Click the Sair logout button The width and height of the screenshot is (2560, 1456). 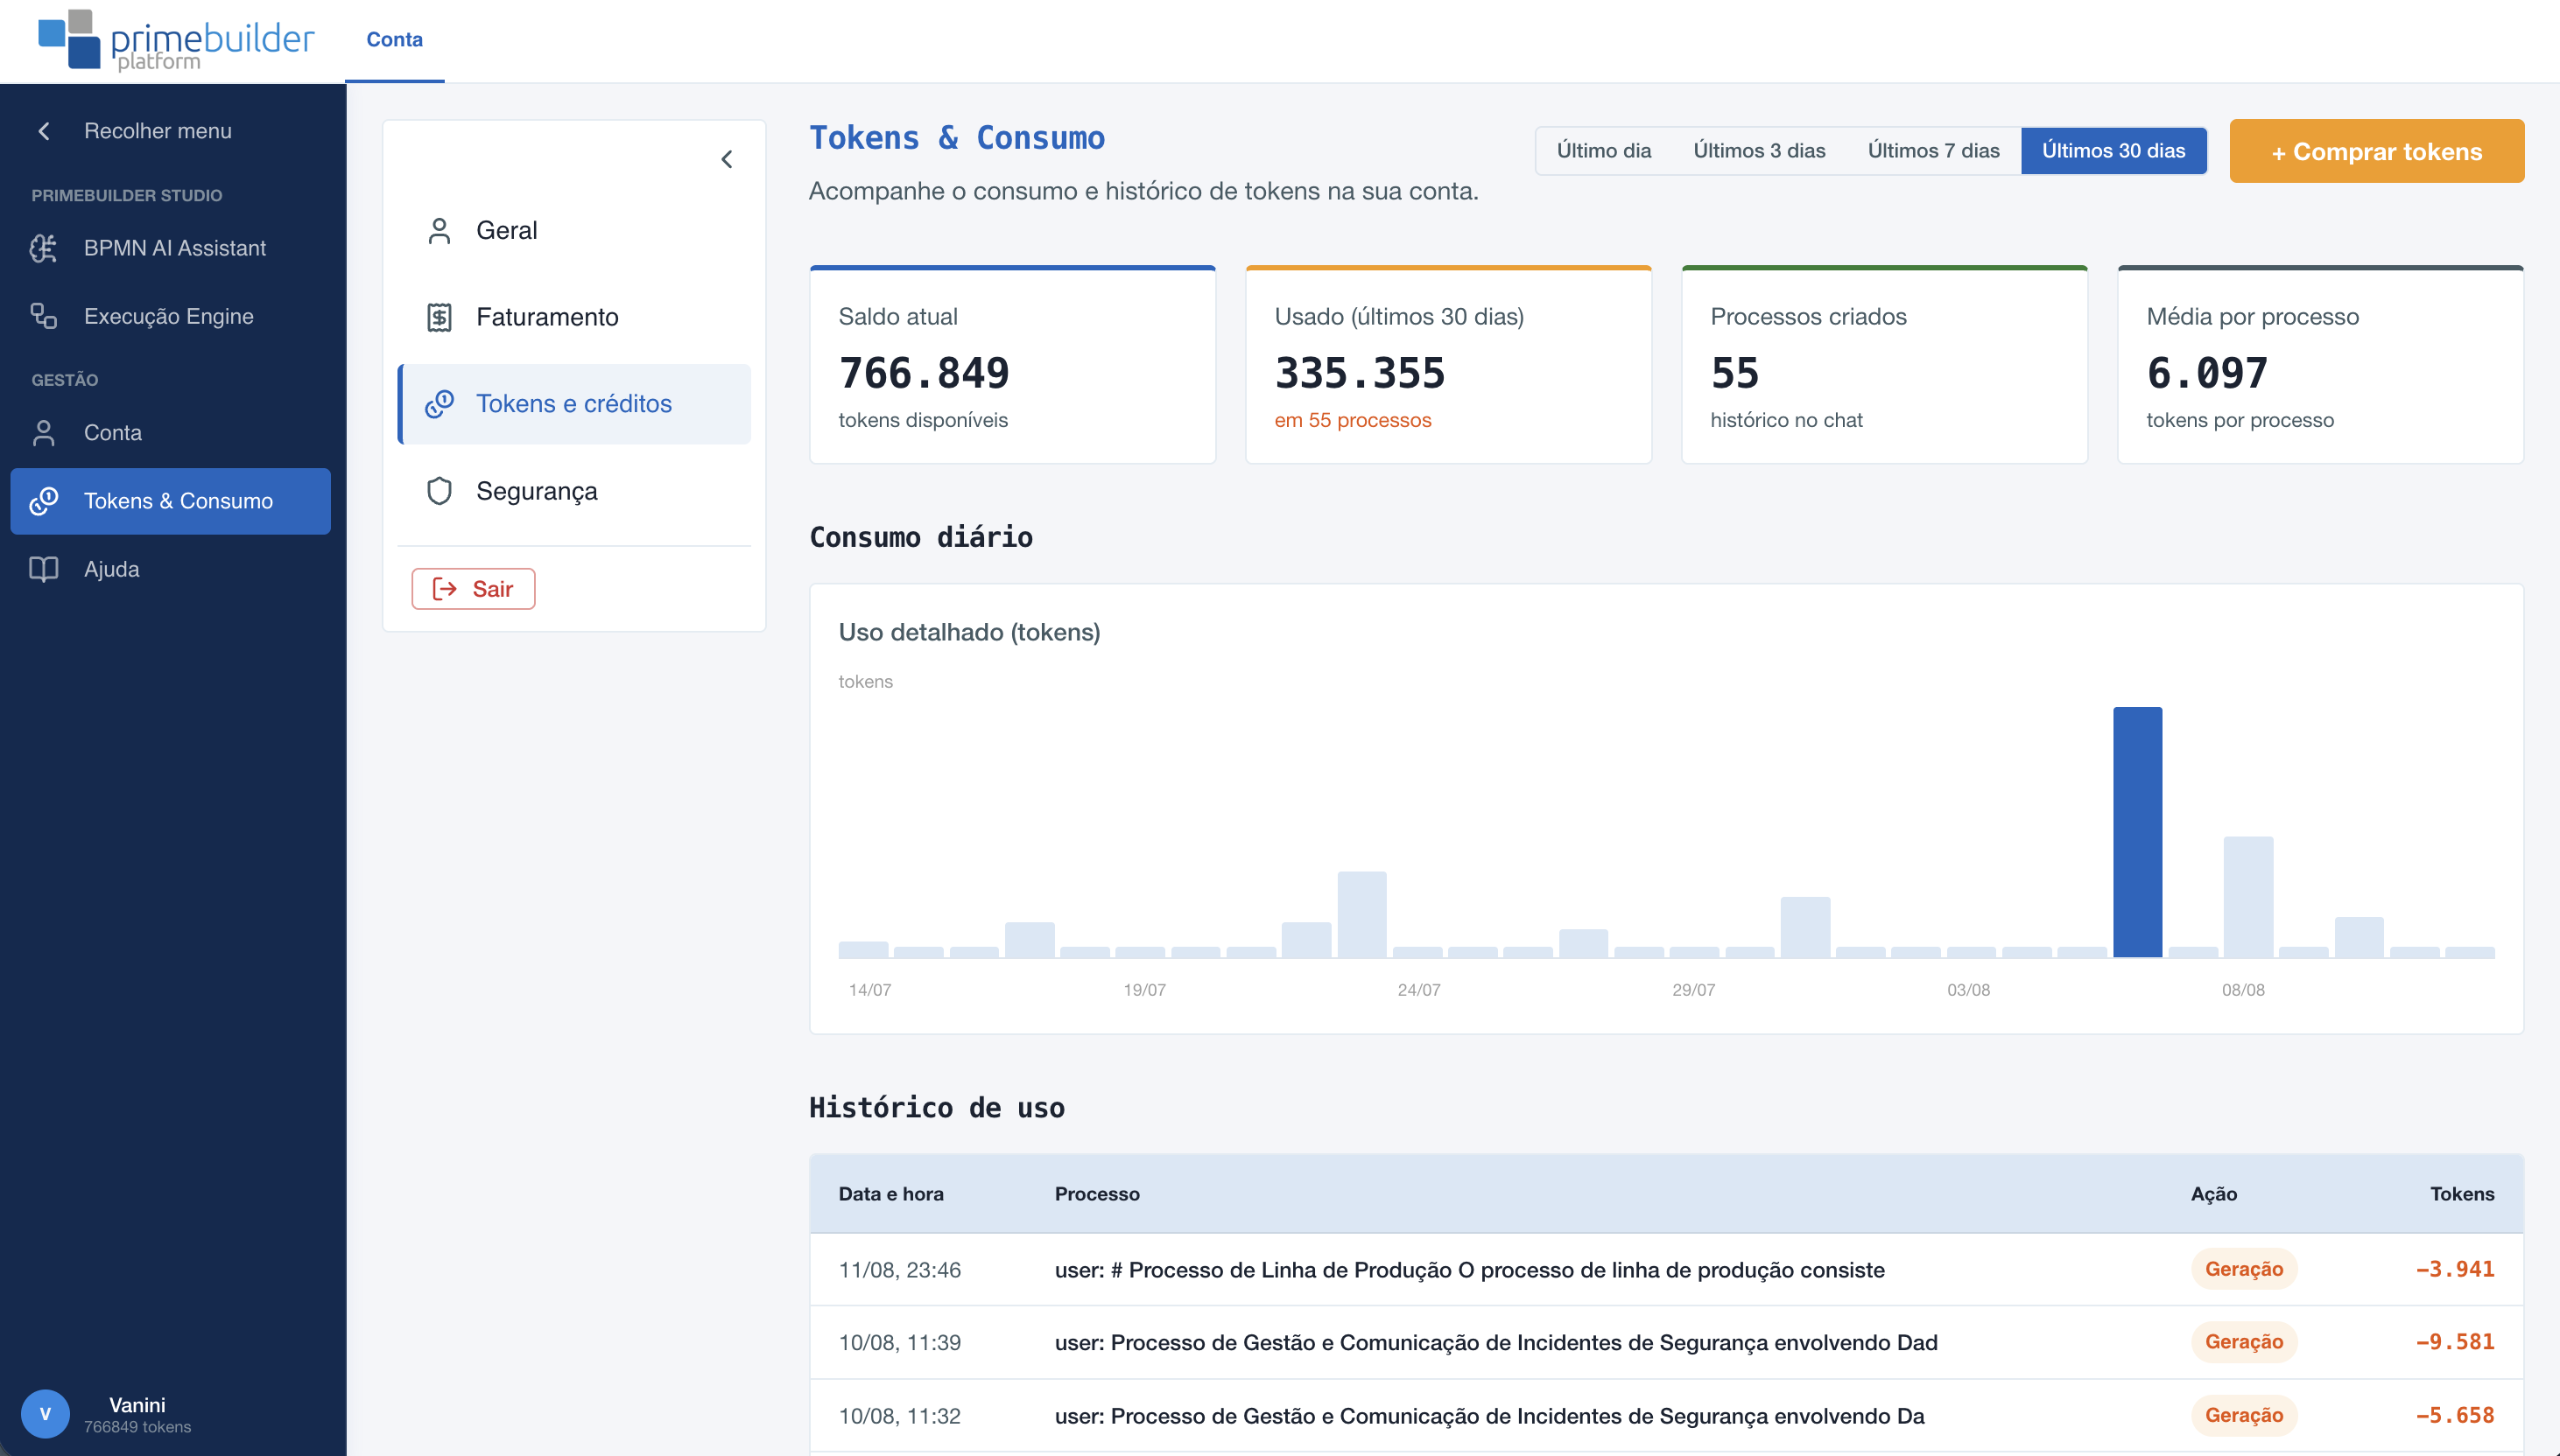click(473, 589)
